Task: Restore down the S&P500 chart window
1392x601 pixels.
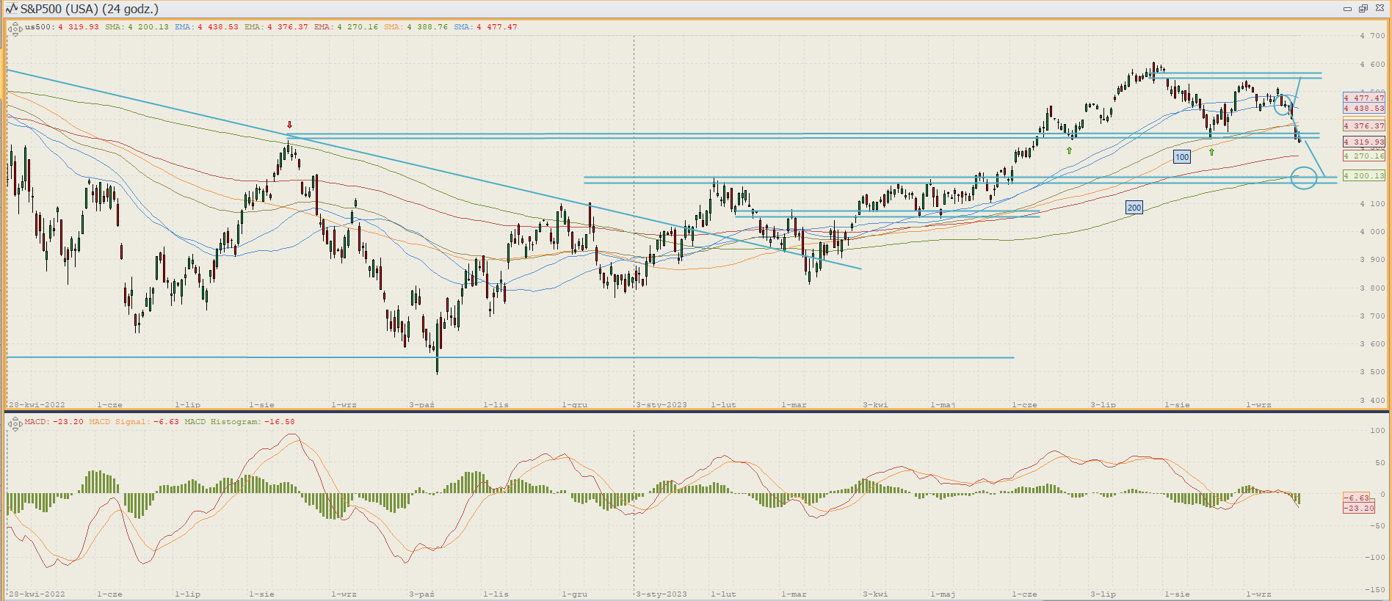Action: click(1363, 9)
